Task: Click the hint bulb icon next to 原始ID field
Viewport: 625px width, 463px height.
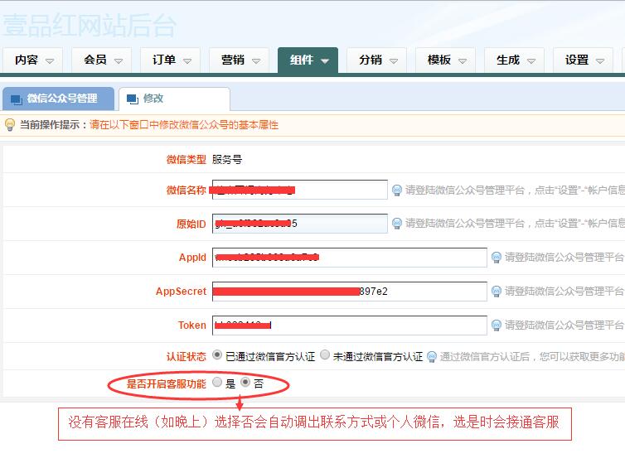Action: (x=397, y=224)
